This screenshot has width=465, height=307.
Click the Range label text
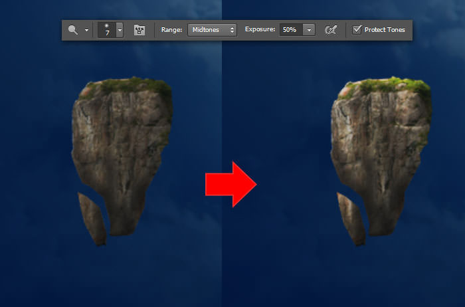pyautogui.click(x=171, y=30)
